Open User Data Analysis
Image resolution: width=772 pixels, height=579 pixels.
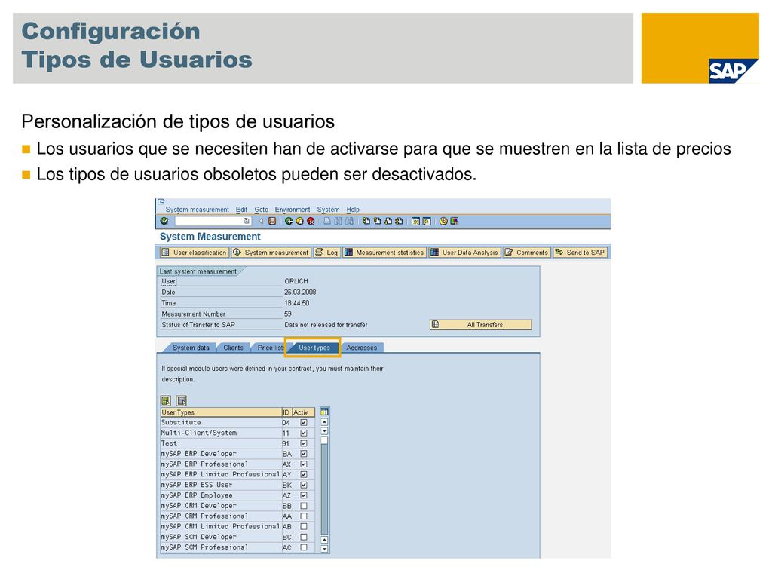(x=464, y=253)
